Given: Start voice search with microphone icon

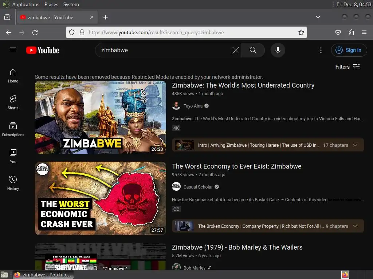Looking at the screenshot, I should (278, 50).
